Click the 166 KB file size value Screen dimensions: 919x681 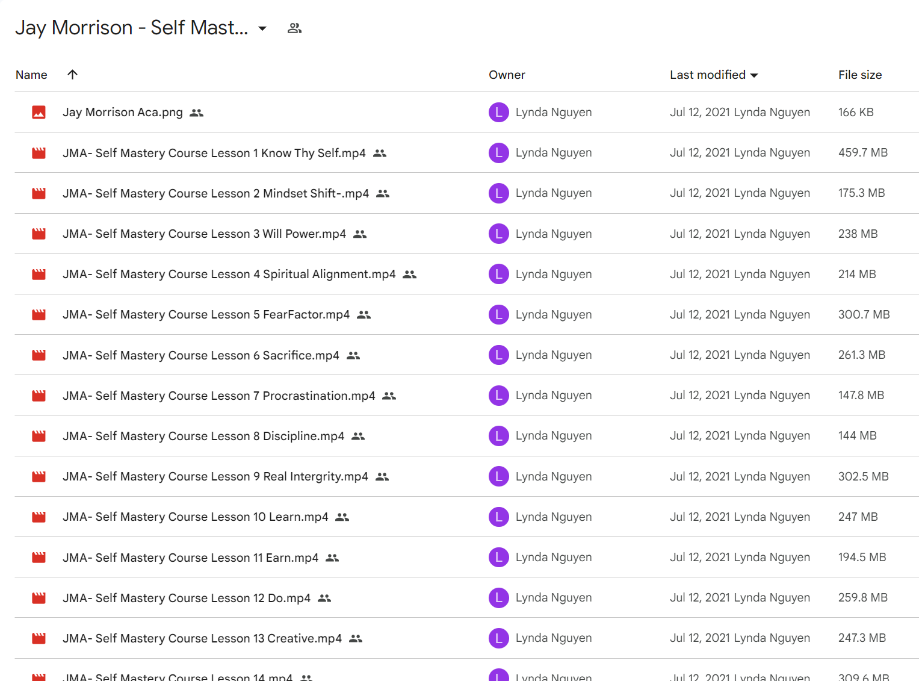[856, 112]
